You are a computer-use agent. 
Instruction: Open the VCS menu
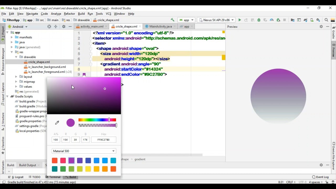108,14
